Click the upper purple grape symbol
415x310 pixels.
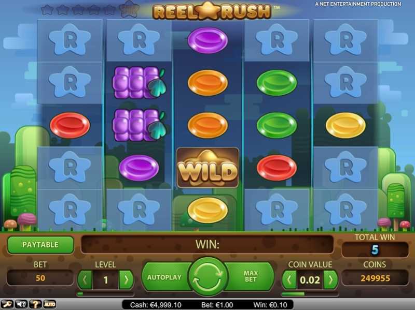click(x=139, y=83)
